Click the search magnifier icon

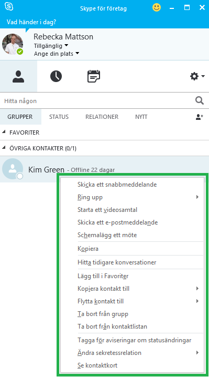pos(200,100)
